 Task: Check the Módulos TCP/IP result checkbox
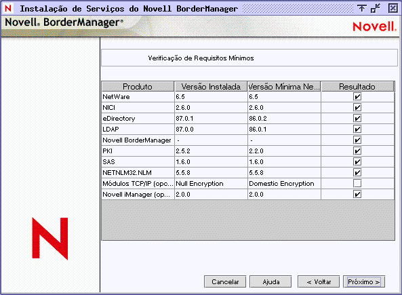[357, 183]
